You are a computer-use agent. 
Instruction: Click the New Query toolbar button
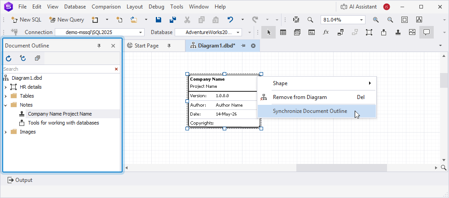pos(66,20)
